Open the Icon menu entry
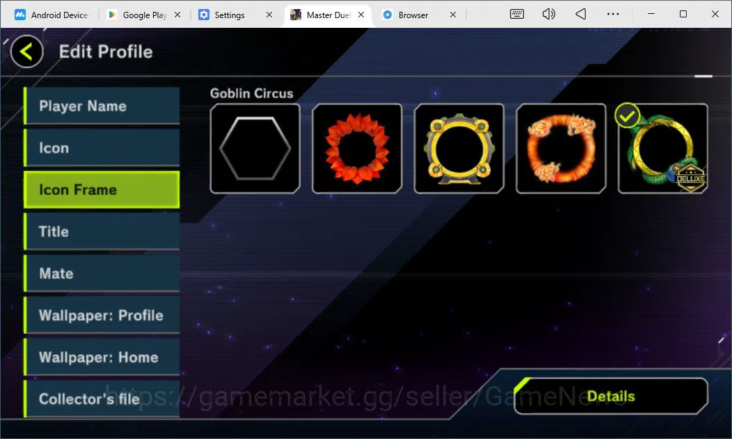Image resolution: width=732 pixels, height=439 pixels. click(x=102, y=148)
